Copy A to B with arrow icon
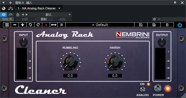 click(54, 25)
